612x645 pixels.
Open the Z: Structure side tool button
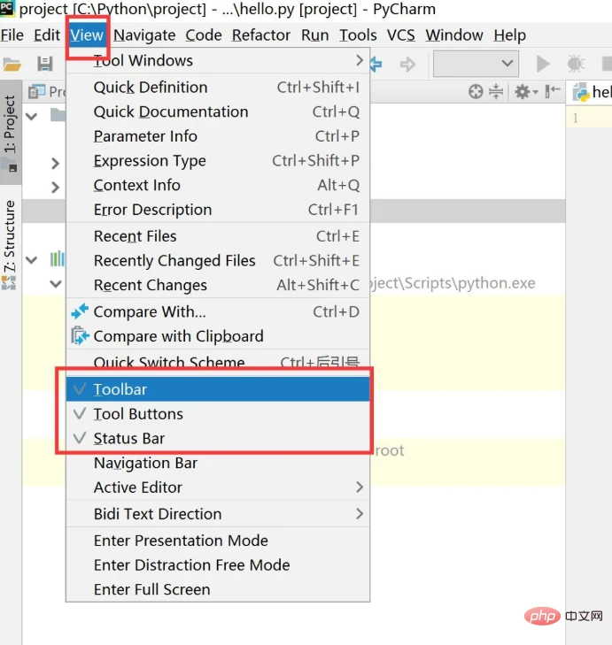tap(10, 244)
